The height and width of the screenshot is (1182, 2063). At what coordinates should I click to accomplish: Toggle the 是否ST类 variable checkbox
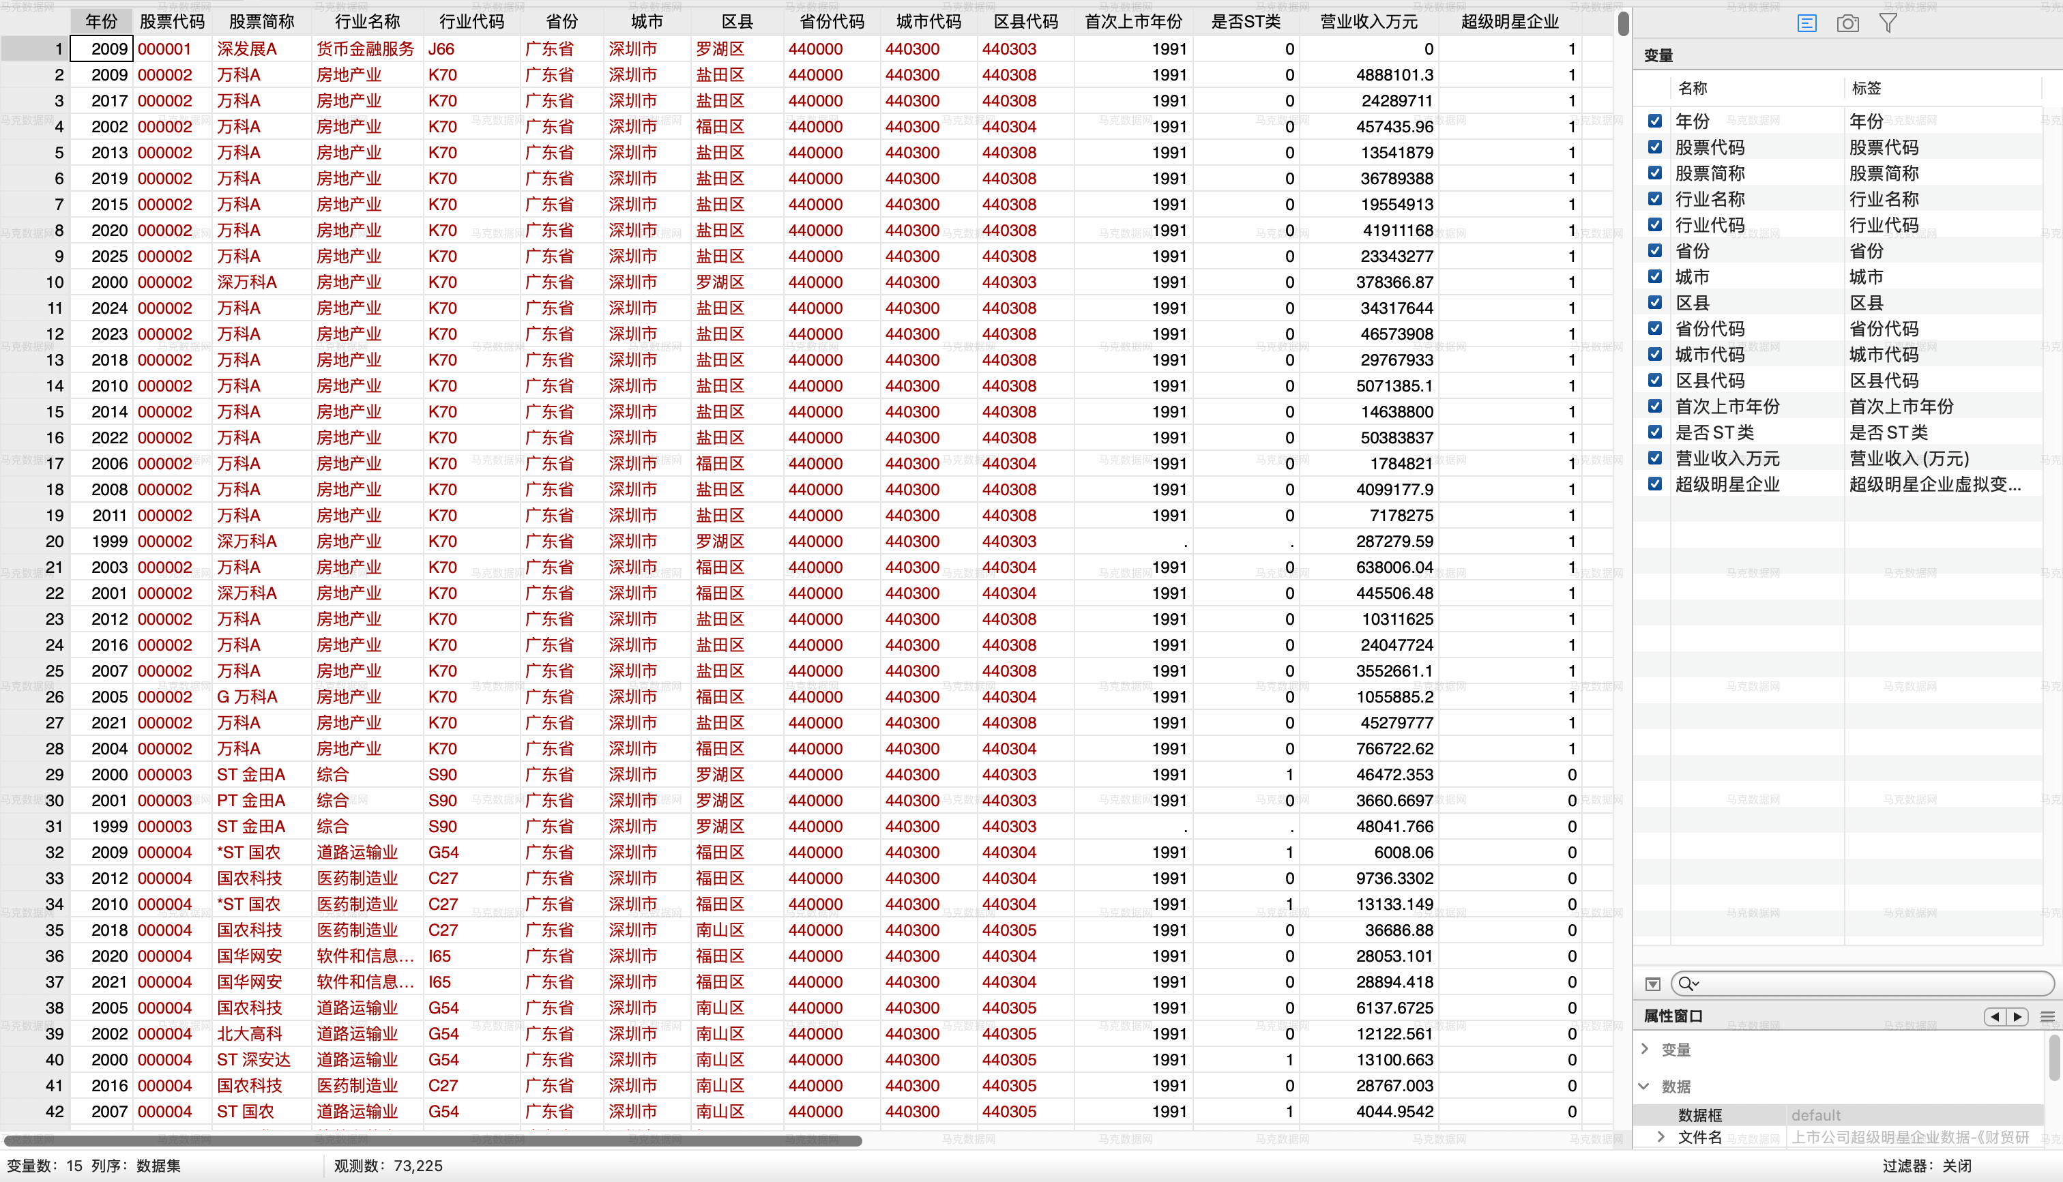click(x=1654, y=432)
